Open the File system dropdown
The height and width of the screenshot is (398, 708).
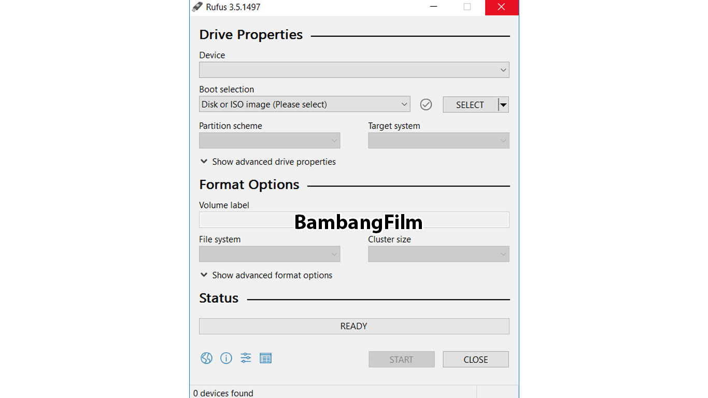click(x=270, y=254)
